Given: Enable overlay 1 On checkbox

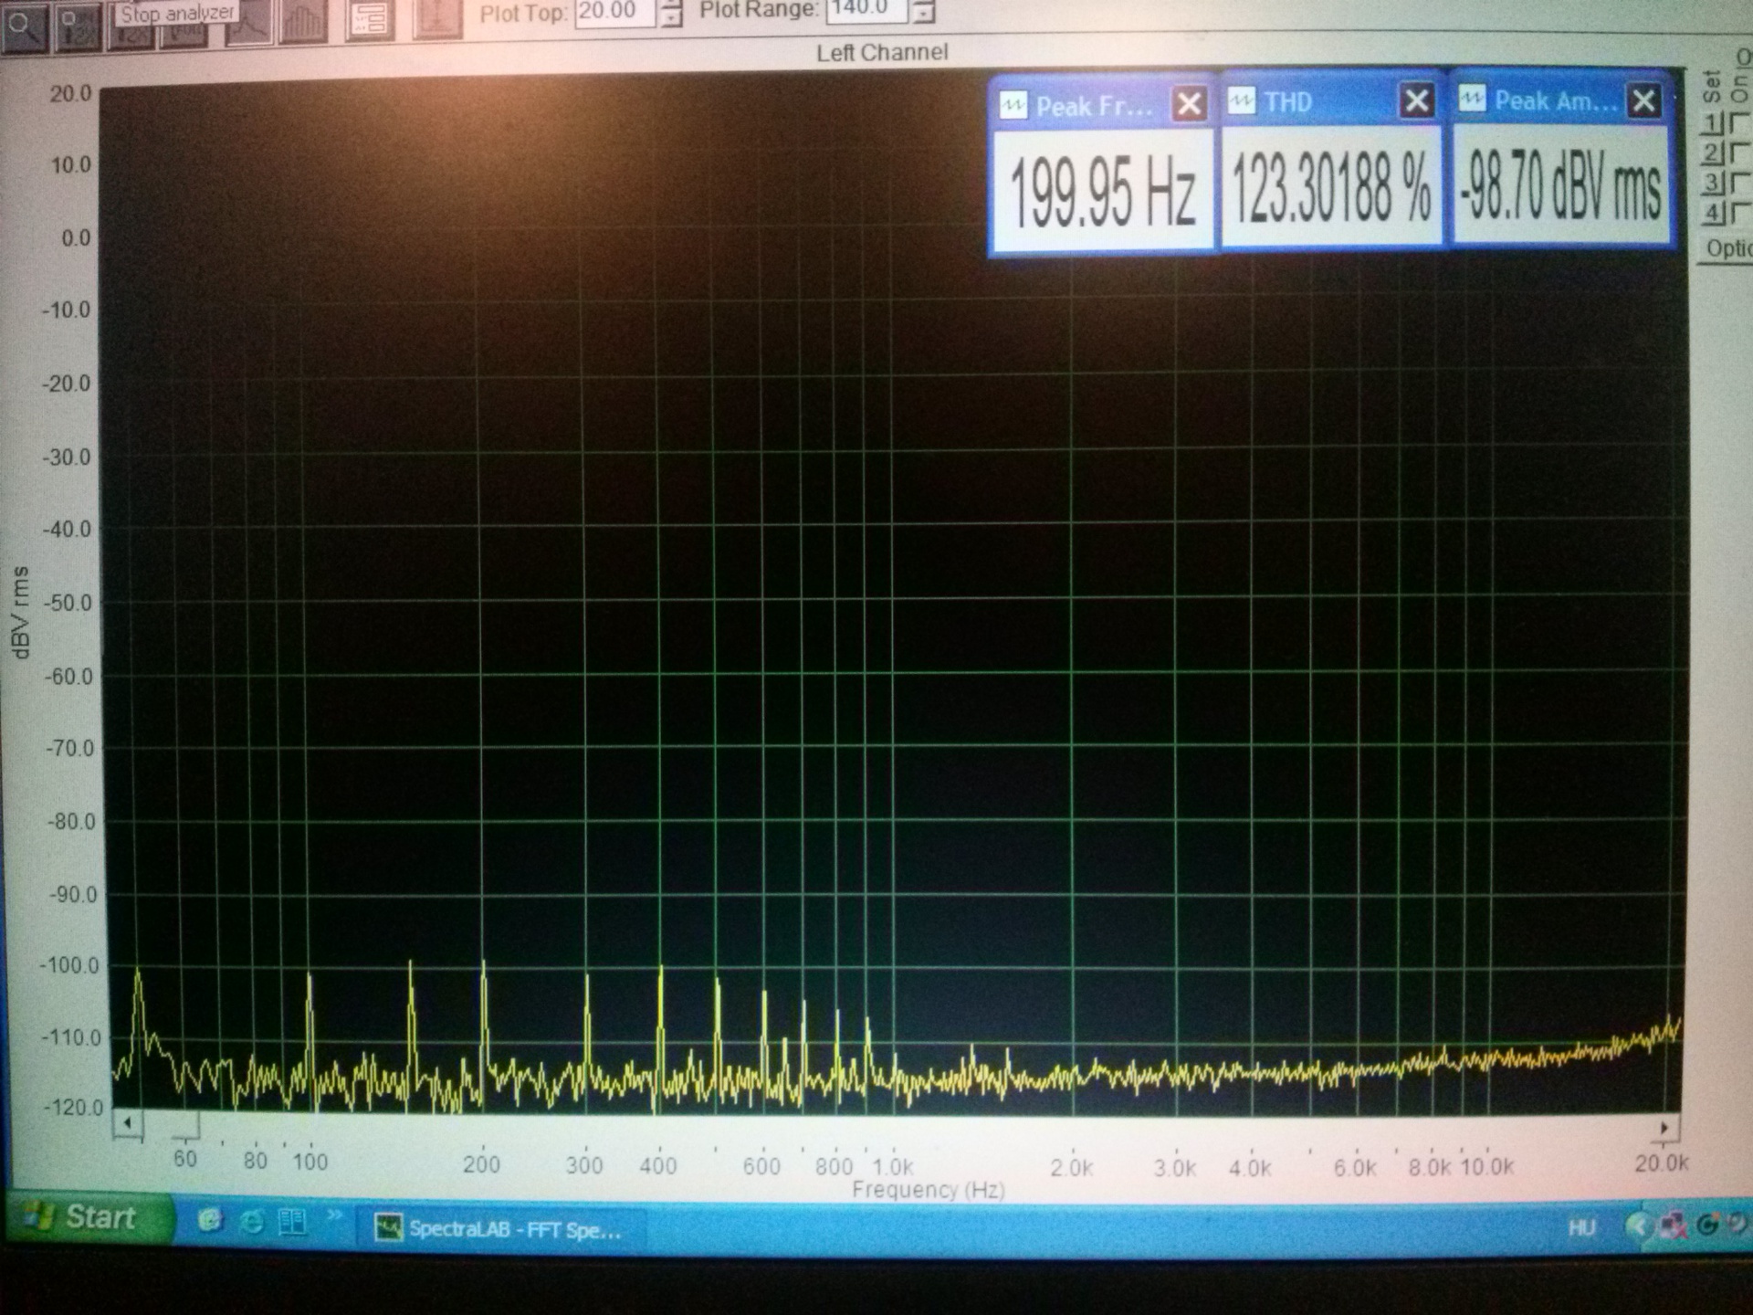Looking at the screenshot, I should click(x=1739, y=122).
